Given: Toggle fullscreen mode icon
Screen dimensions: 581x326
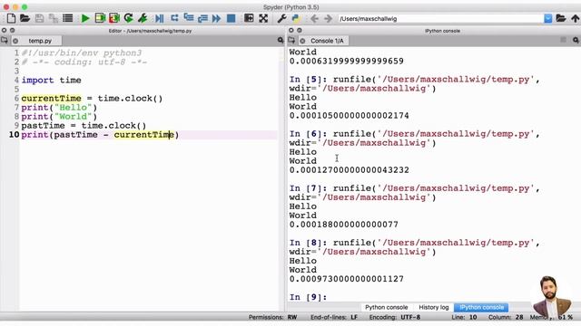Looking at the screenshot, I should pos(263,18).
